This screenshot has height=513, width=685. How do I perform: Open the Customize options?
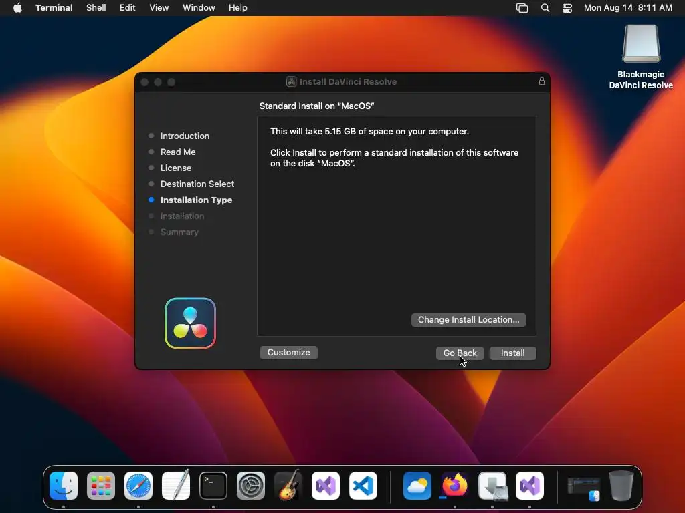(288, 353)
